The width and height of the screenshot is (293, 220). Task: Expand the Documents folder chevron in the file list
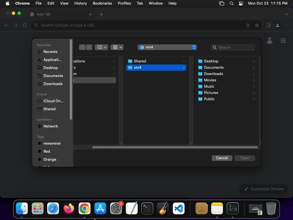(254, 68)
